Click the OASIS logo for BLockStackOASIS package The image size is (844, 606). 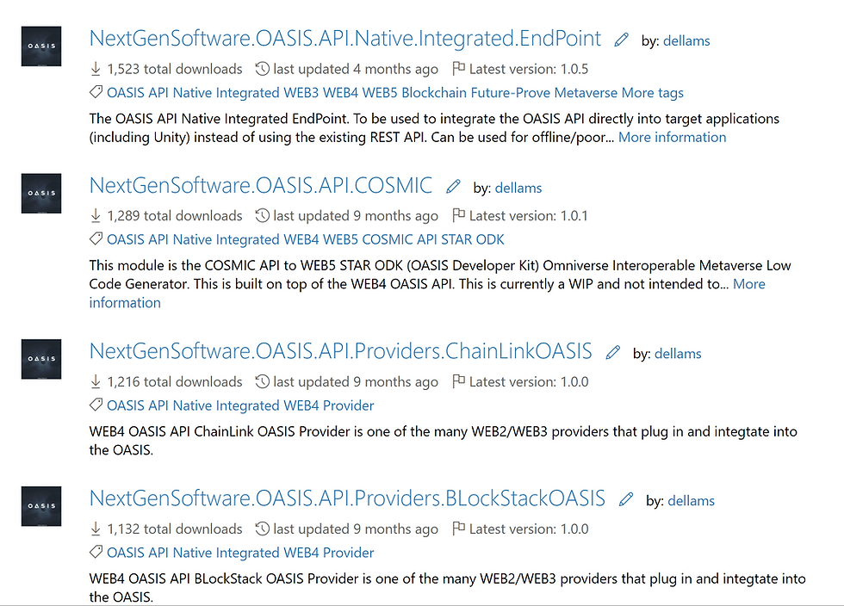click(41, 506)
